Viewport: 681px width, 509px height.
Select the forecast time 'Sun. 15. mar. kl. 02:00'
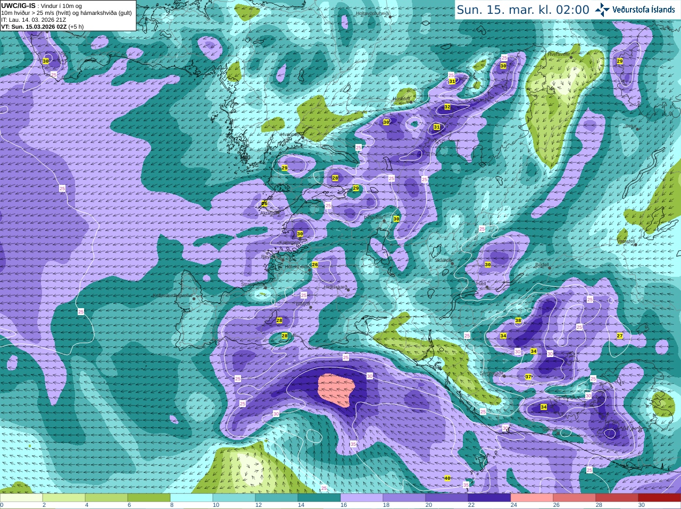(523, 10)
